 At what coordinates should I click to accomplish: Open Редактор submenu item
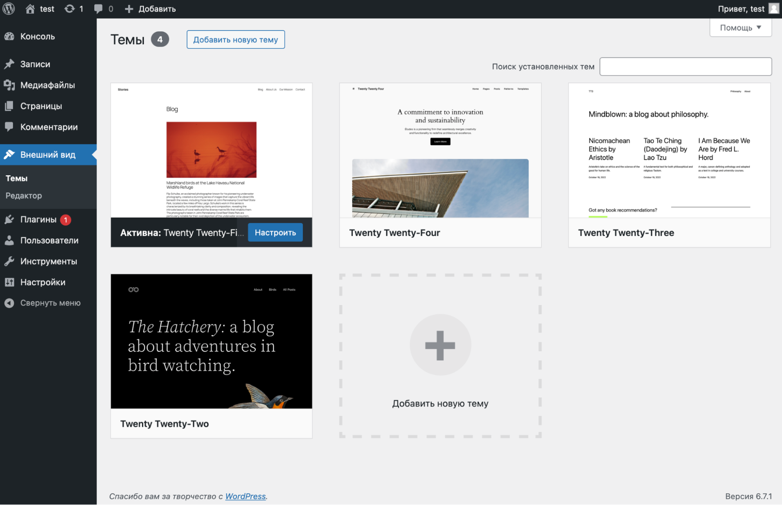pos(23,196)
